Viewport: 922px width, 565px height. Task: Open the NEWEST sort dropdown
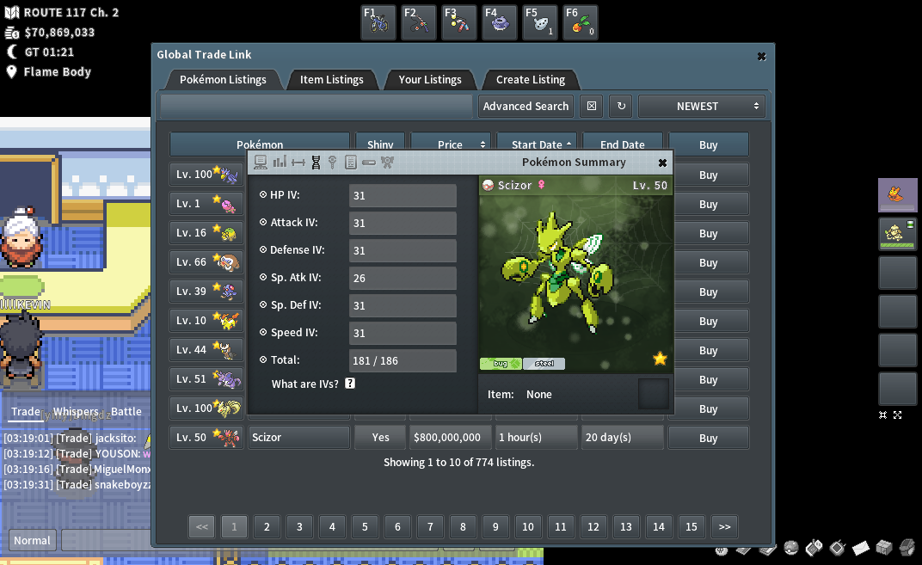click(x=701, y=106)
